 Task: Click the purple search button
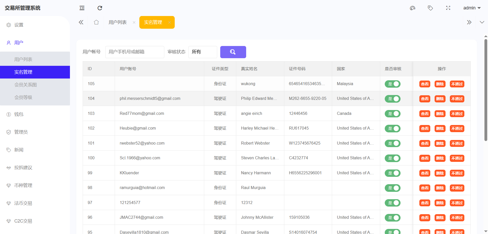click(x=233, y=52)
